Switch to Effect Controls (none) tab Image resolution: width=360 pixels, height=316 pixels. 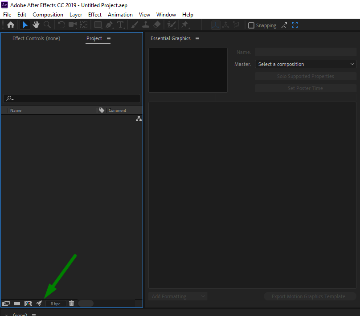[x=36, y=38]
